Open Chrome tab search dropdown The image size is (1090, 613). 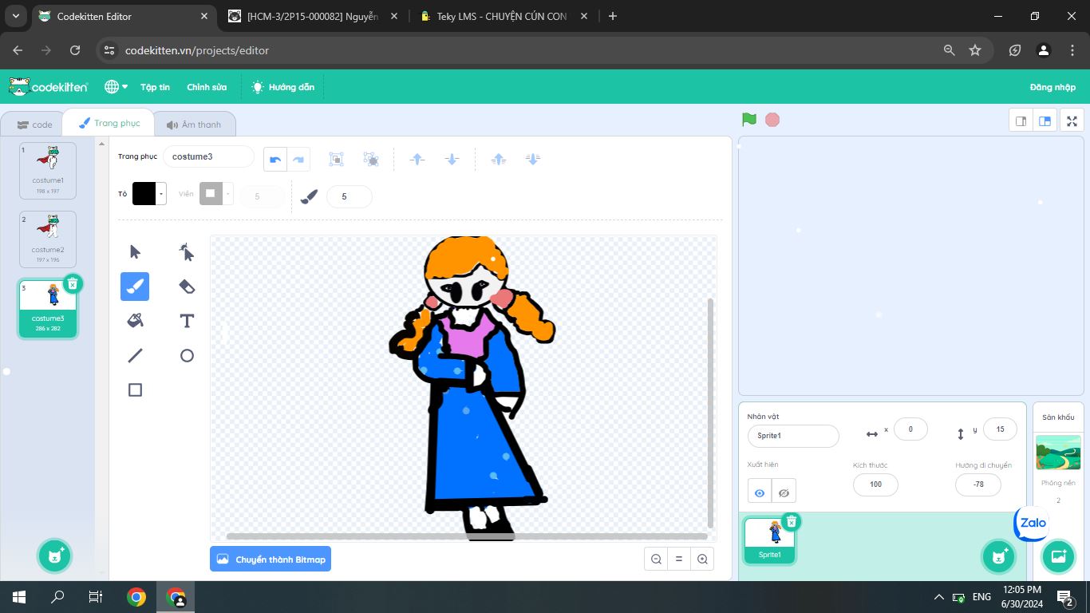click(16, 16)
